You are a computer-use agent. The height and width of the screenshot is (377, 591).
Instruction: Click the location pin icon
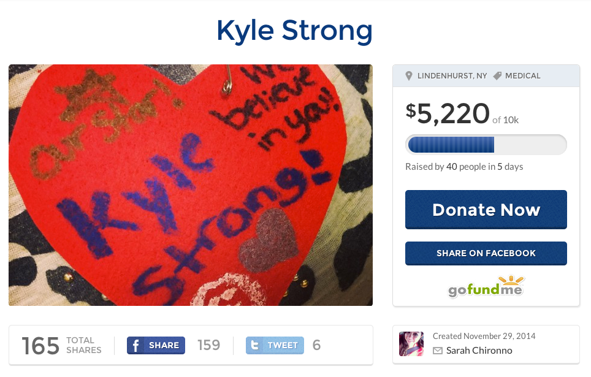click(x=408, y=76)
